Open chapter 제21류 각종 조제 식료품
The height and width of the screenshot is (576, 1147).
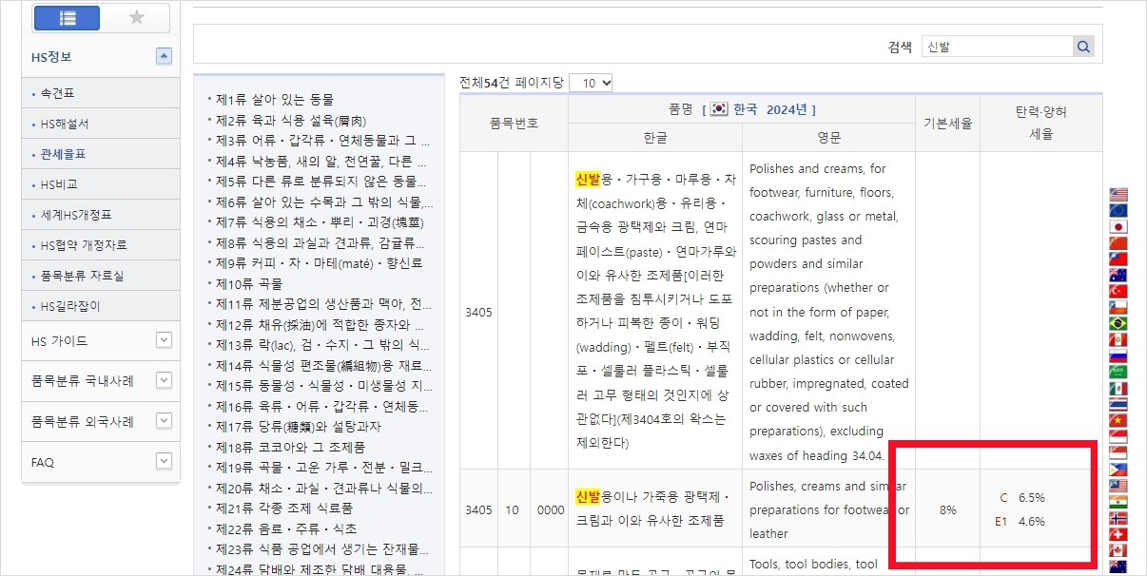[284, 508]
